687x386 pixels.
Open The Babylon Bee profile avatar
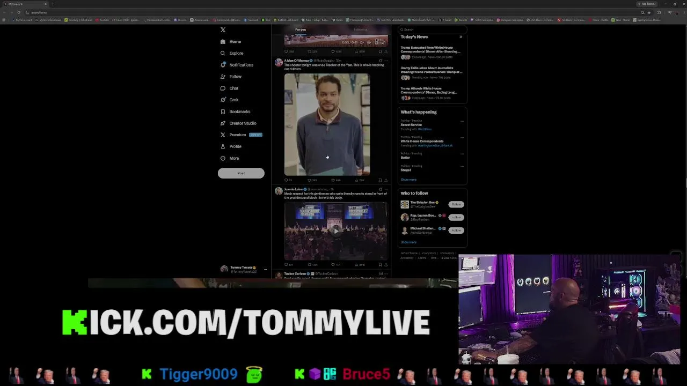[x=405, y=204]
